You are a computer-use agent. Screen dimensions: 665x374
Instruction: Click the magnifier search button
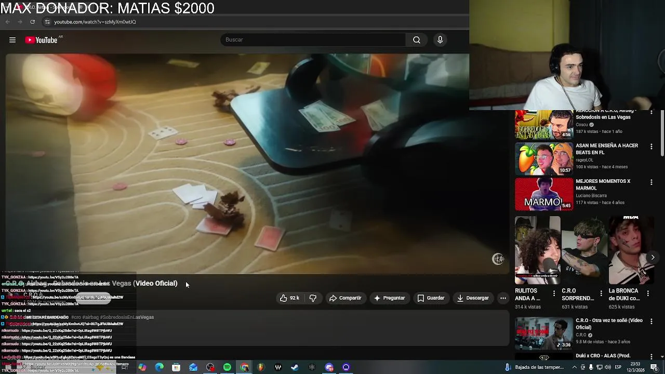click(x=417, y=40)
